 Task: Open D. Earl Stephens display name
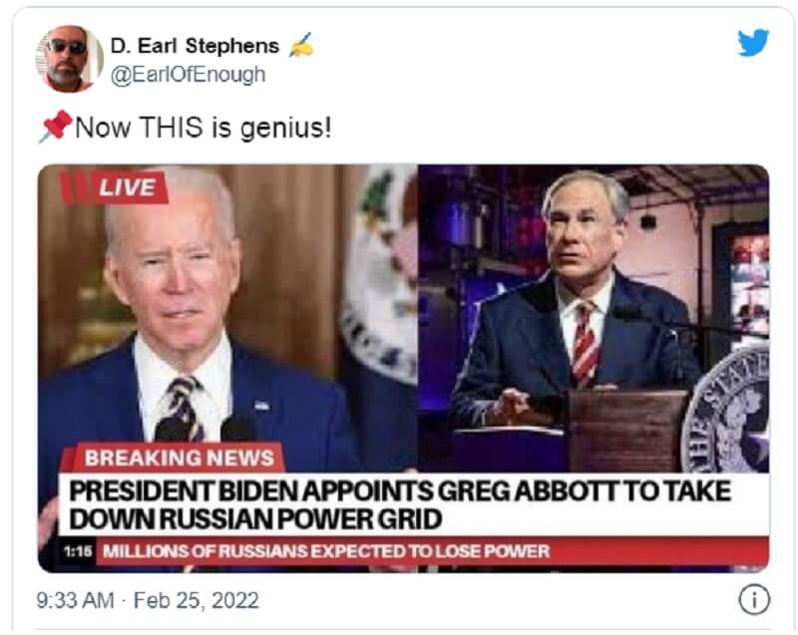tap(195, 46)
